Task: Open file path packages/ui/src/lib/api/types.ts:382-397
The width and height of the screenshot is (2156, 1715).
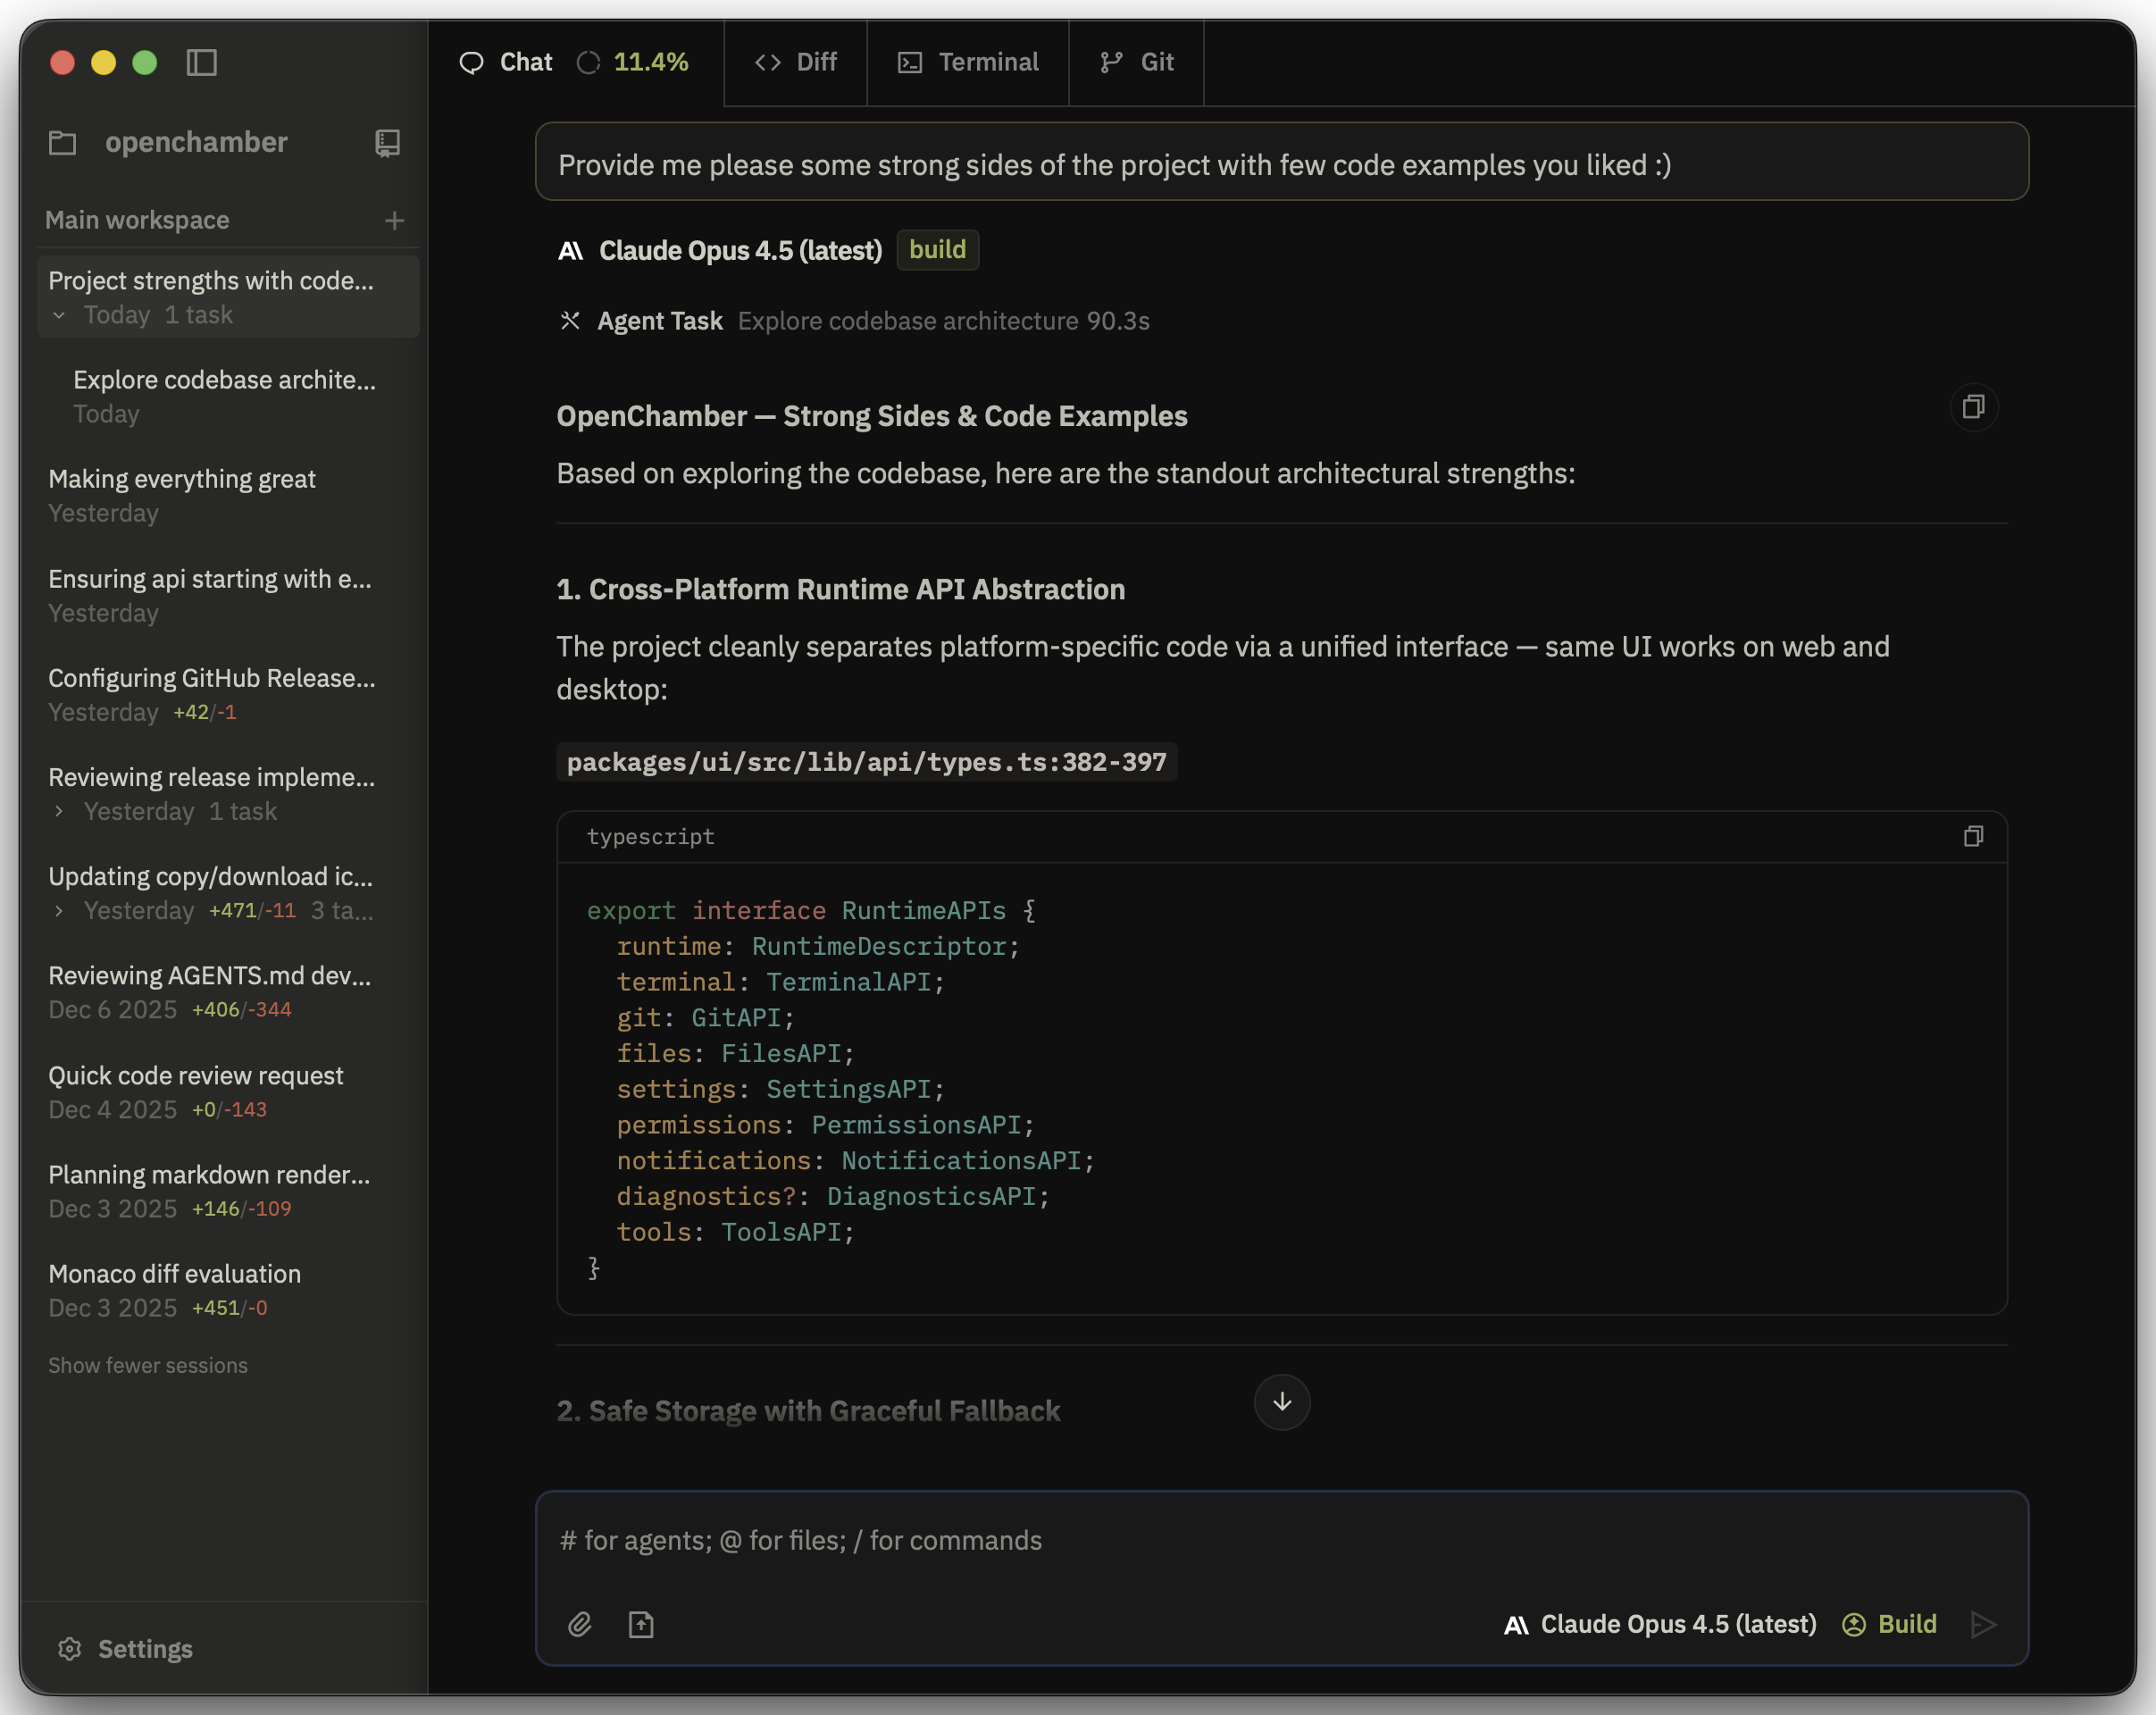Action: pos(866,762)
